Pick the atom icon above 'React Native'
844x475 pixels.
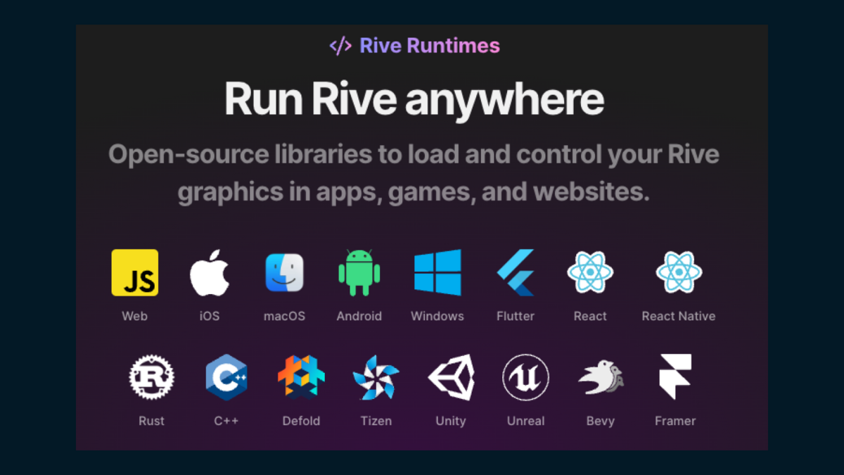point(679,273)
